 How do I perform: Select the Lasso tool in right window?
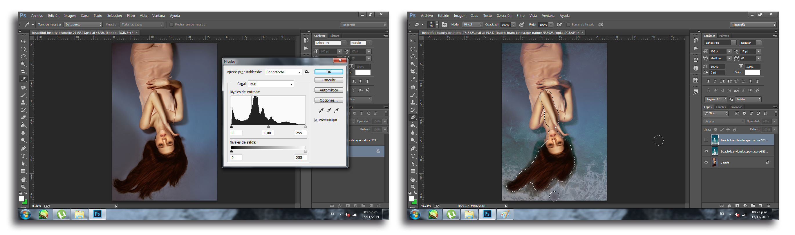(x=413, y=56)
